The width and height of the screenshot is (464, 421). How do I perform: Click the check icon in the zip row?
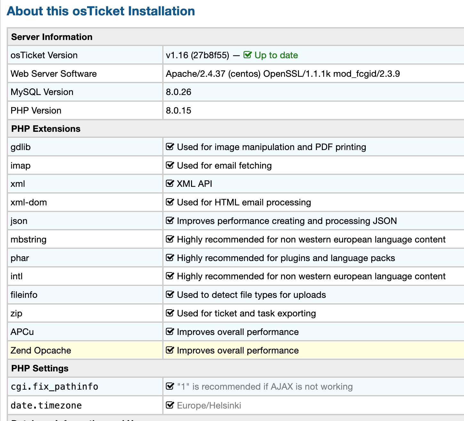coord(170,313)
